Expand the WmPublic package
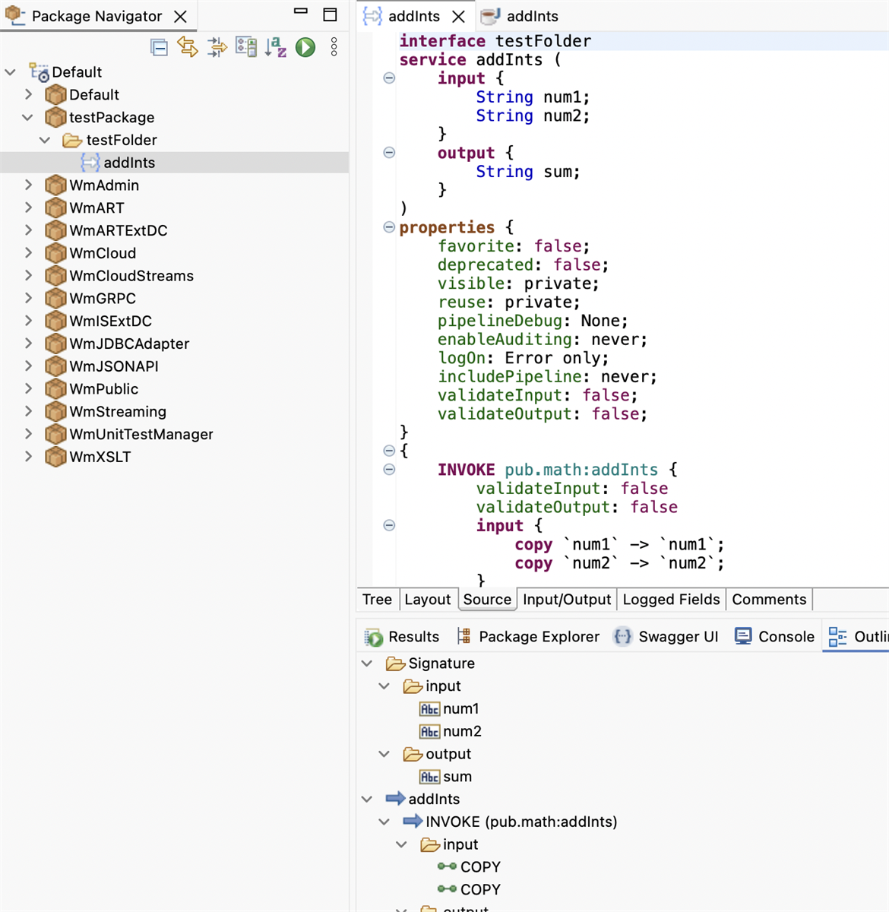This screenshot has height=912, width=889. click(28, 388)
